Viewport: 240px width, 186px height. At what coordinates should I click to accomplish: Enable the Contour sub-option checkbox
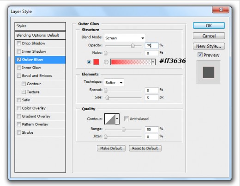click(24, 84)
